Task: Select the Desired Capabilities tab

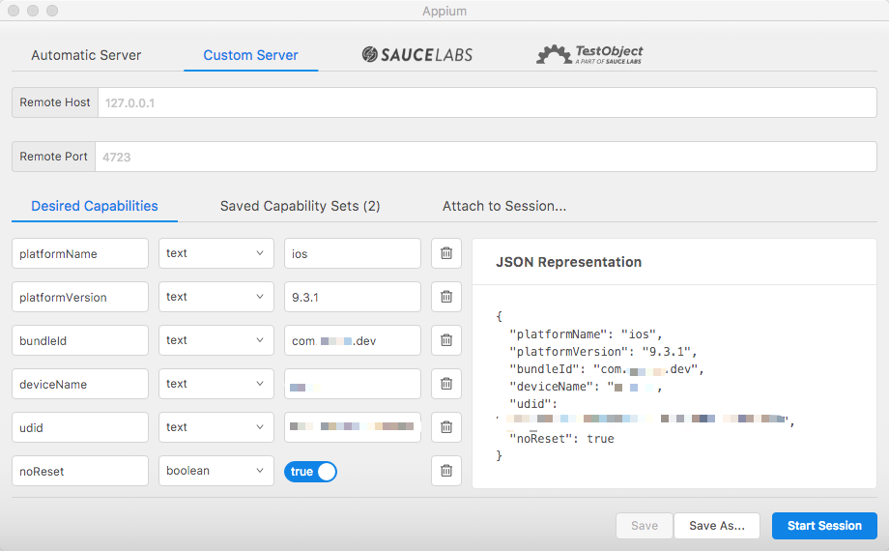Action: coord(95,206)
